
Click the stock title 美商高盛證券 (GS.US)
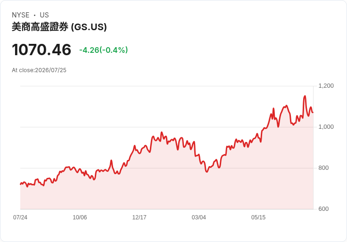pos(59,27)
